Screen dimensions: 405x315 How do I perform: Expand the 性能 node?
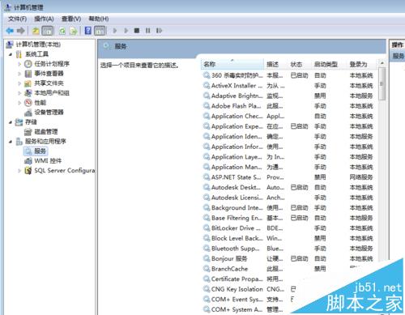tap(19, 103)
